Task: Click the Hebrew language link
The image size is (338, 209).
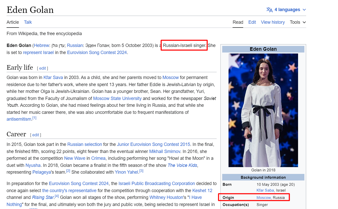Action: [x=41, y=45]
